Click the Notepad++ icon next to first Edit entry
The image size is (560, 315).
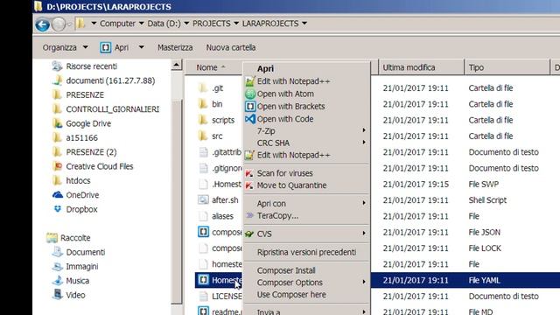tap(250, 81)
